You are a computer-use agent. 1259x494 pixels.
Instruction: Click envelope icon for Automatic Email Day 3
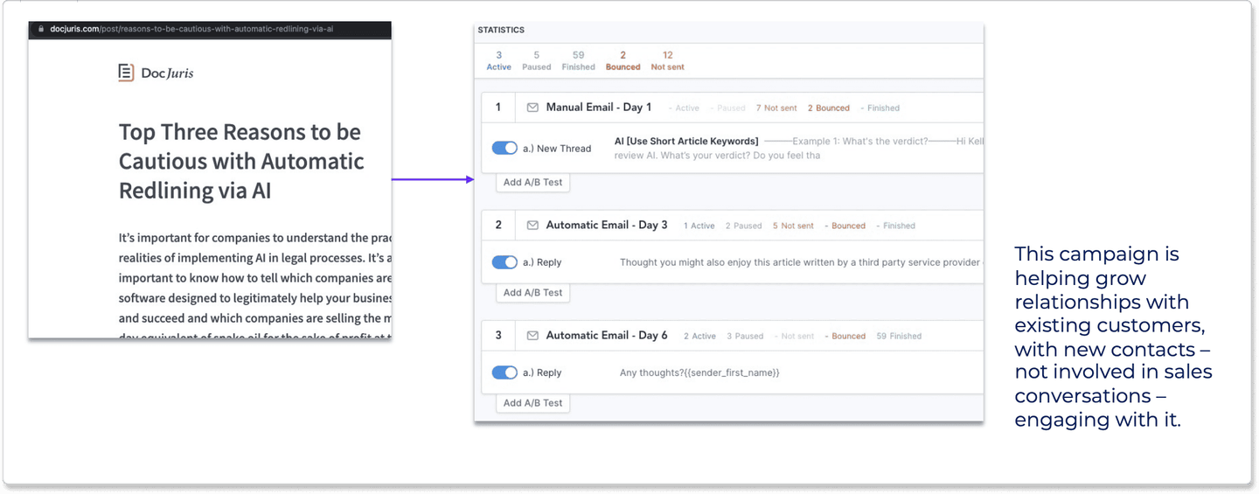[x=532, y=226]
